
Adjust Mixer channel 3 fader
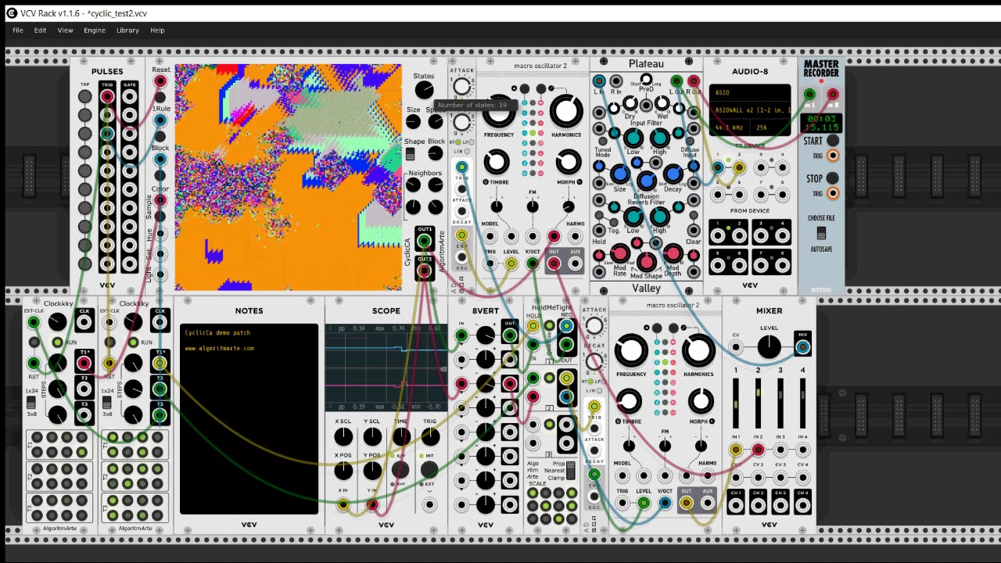780,404
